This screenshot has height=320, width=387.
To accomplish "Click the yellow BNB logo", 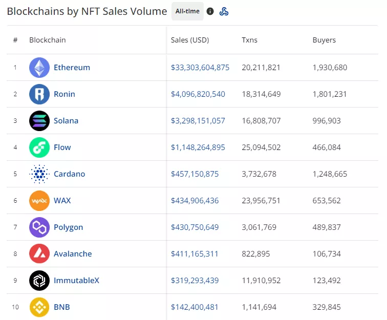I will [39, 307].
